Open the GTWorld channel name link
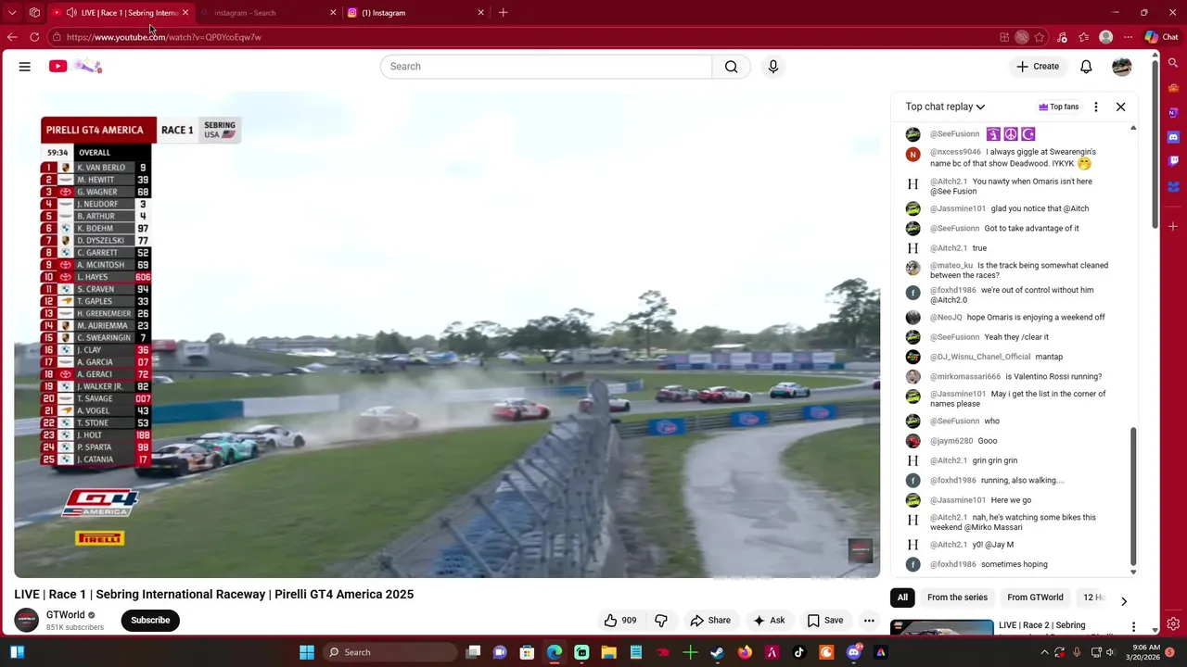This screenshot has height=667, width=1187. click(65, 615)
